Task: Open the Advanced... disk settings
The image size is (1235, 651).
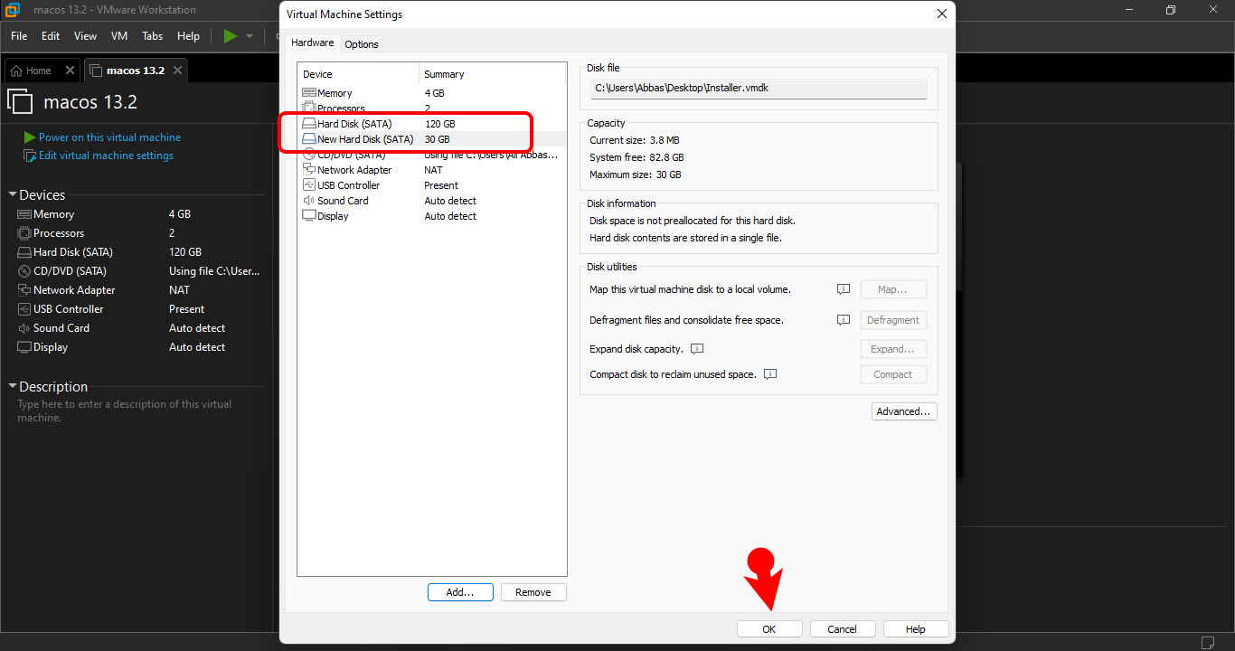Action: tap(904, 411)
